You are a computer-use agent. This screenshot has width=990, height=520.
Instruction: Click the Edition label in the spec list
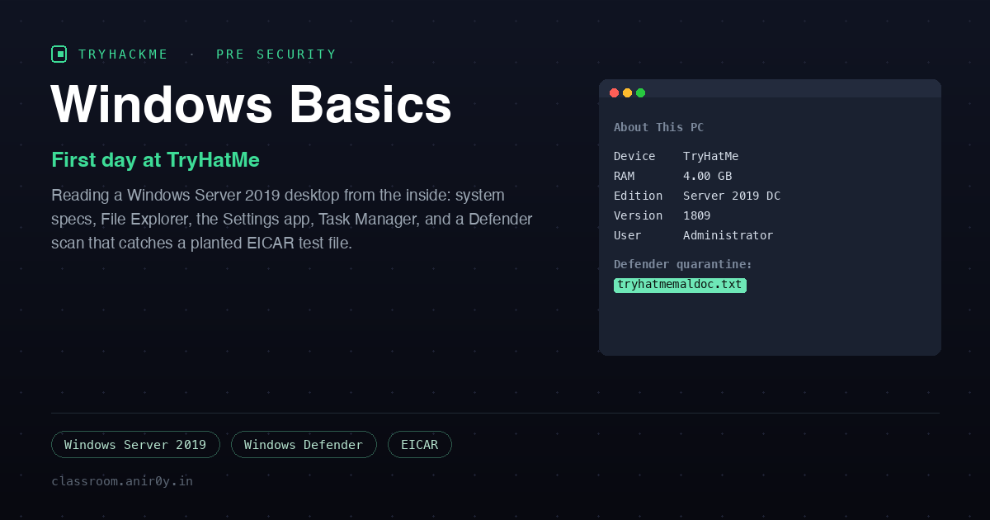[639, 196]
